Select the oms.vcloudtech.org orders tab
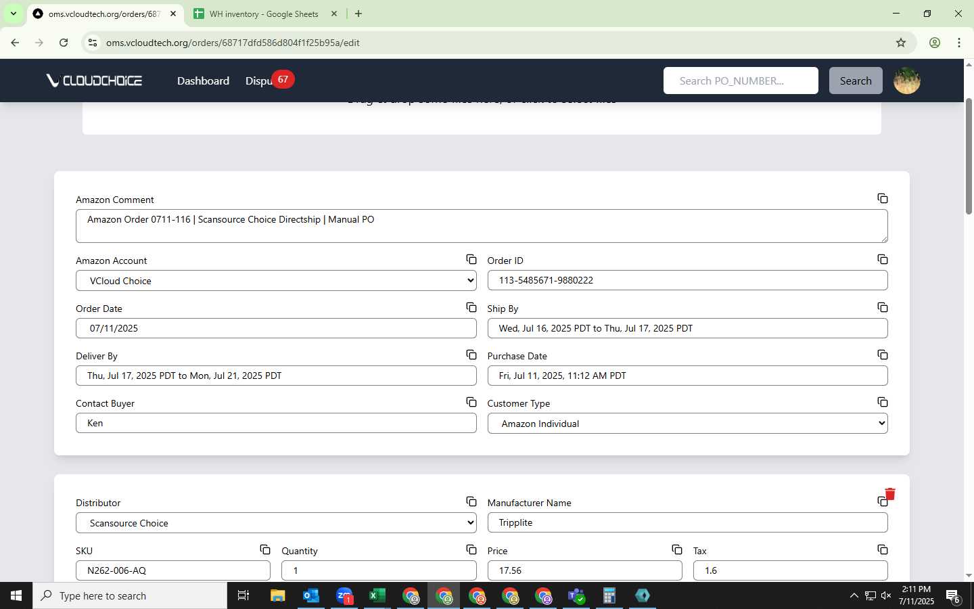 pyautogui.click(x=103, y=14)
